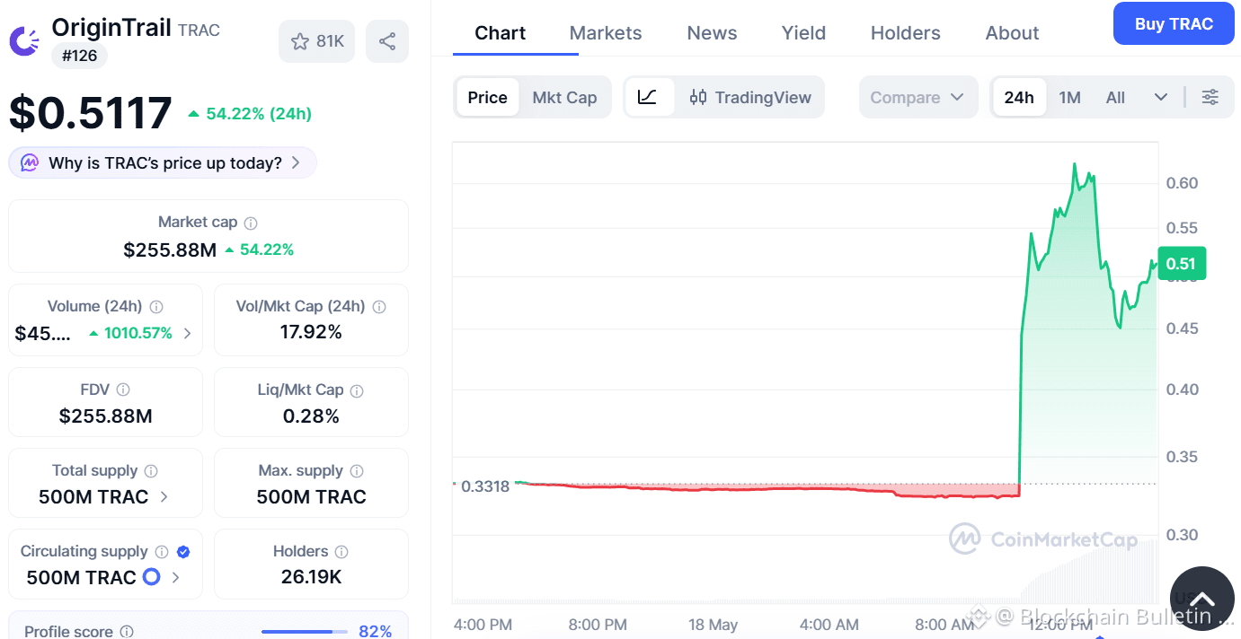Switch chart view to Mkt Cap
Viewport: 1241px width, 639px height.
[564, 97]
